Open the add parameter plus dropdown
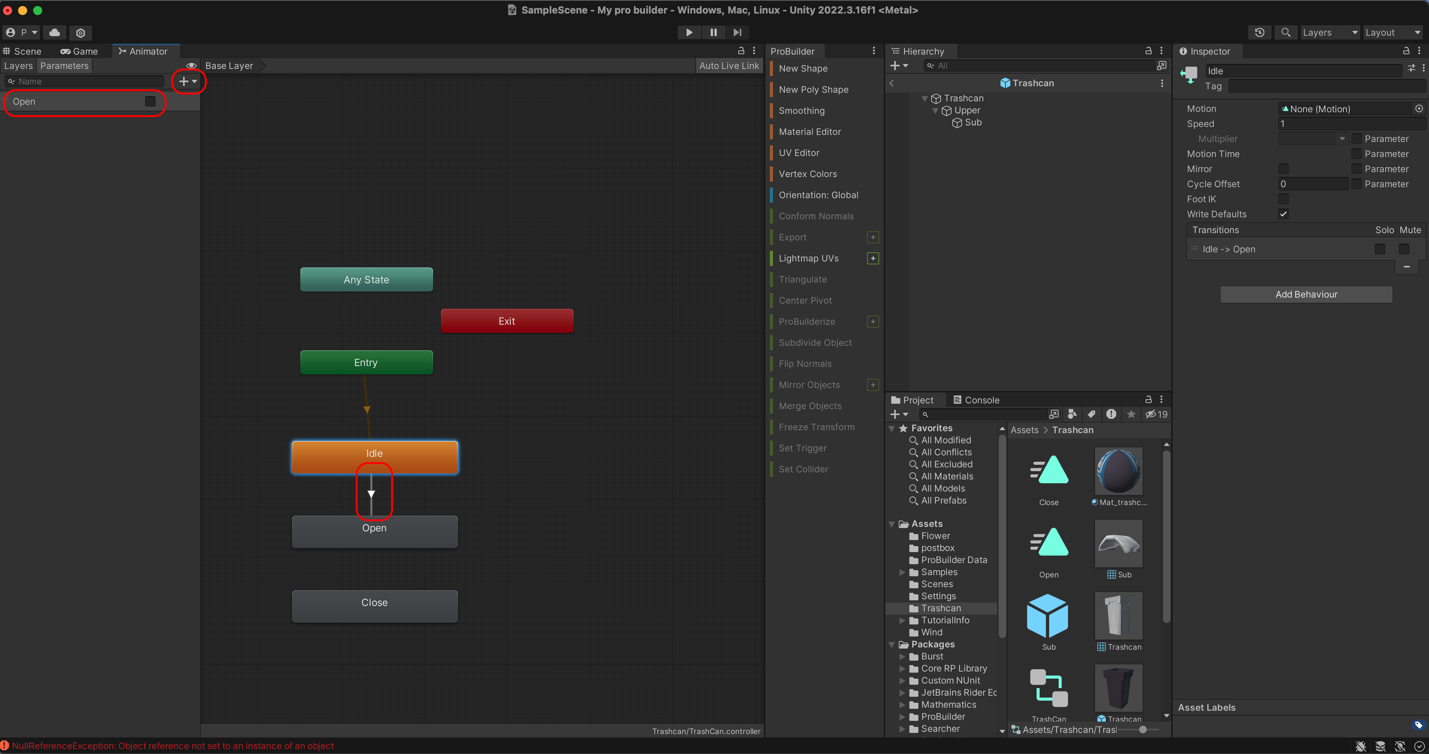This screenshot has height=754, width=1429. click(188, 81)
